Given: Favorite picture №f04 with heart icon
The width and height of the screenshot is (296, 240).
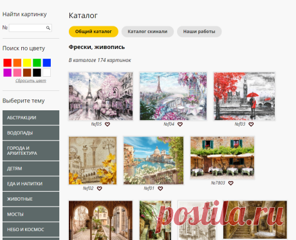Looking at the screenshot, I should pyautogui.click(x=180, y=125).
